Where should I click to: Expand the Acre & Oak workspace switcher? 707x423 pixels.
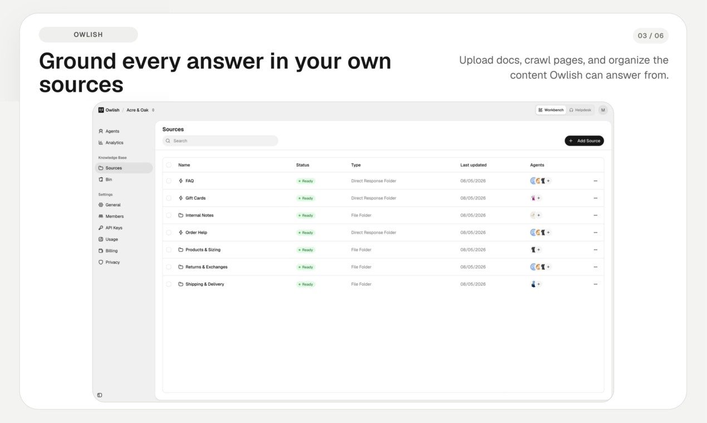[x=140, y=110]
